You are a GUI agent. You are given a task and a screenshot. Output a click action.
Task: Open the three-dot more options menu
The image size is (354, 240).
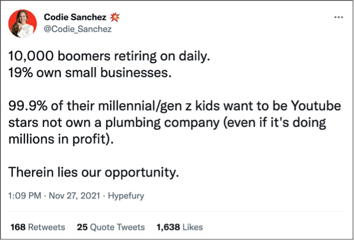pyautogui.click(x=339, y=17)
